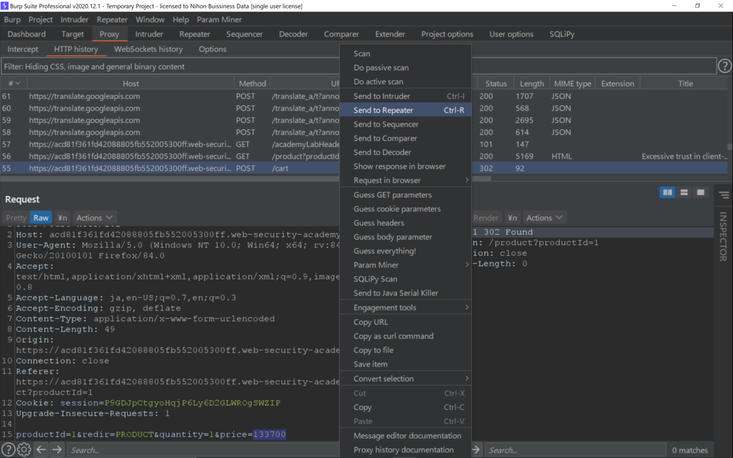
Task: Choose Copy URL
Action: point(405,322)
